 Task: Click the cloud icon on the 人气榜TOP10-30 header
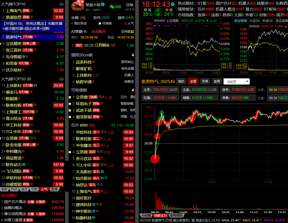pyautogui.click(x=62, y=79)
